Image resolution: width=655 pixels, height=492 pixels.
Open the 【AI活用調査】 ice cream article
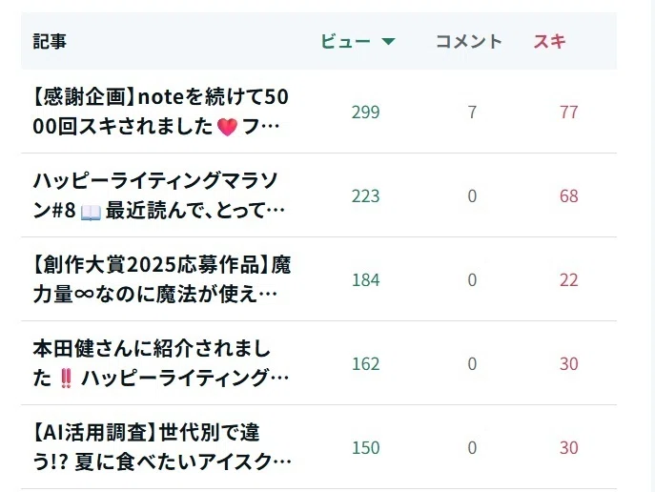click(x=162, y=447)
